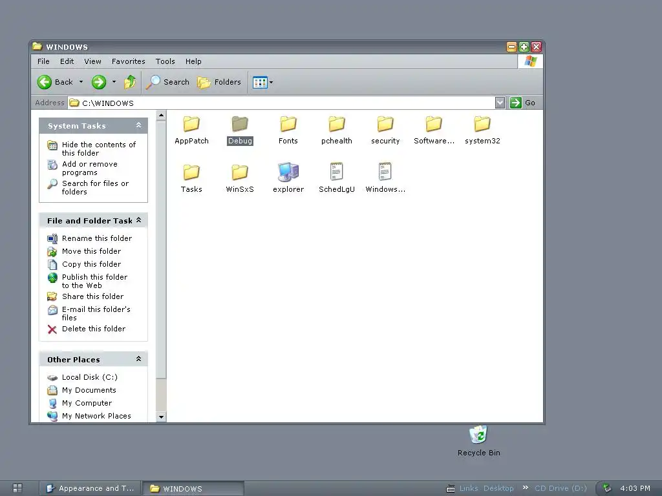Image resolution: width=662 pixels, height=496 pixels.
Task: Go up one folder level
Action: tap(130, 82)
